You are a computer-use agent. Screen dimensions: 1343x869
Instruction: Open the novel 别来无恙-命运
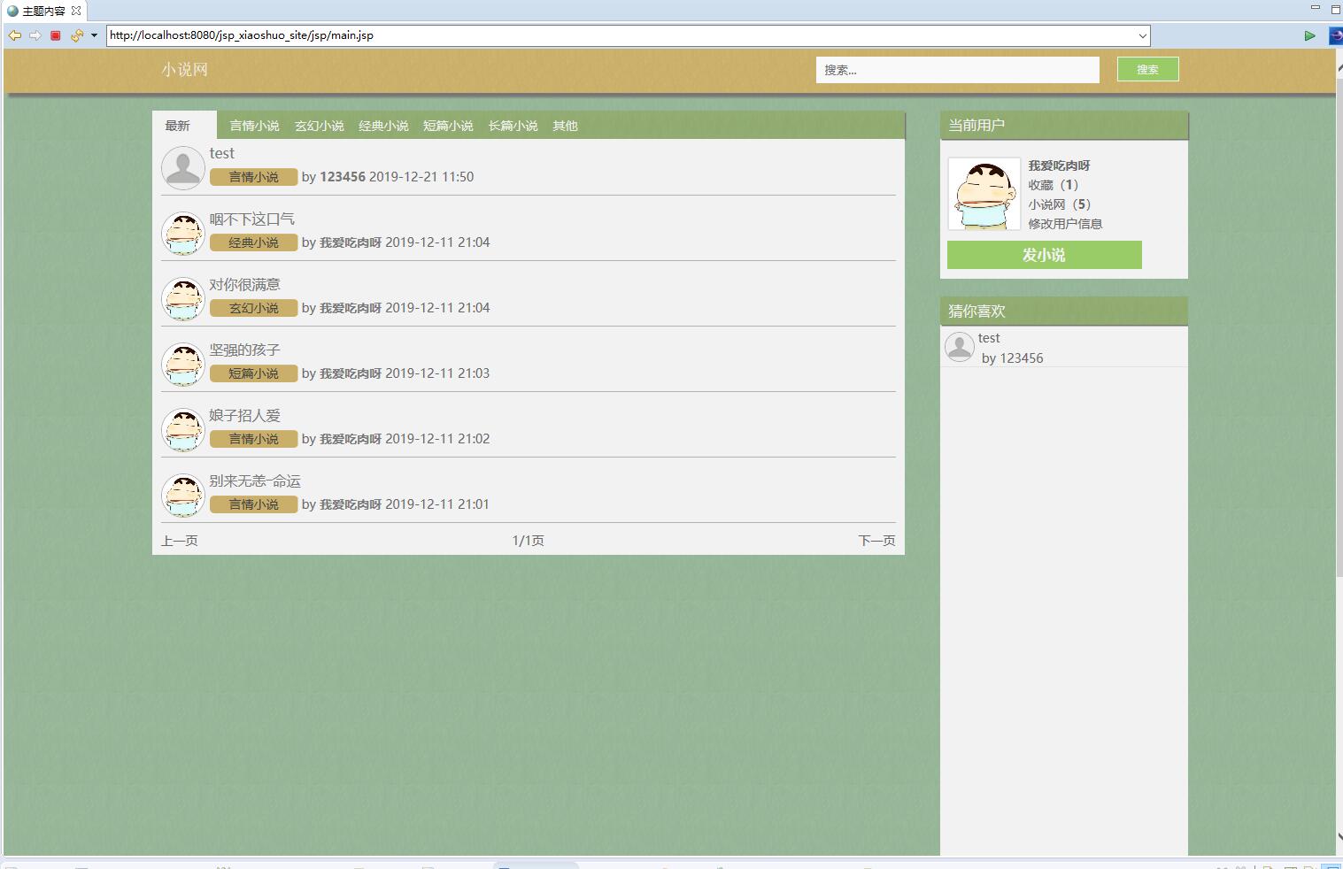[255, 481]
